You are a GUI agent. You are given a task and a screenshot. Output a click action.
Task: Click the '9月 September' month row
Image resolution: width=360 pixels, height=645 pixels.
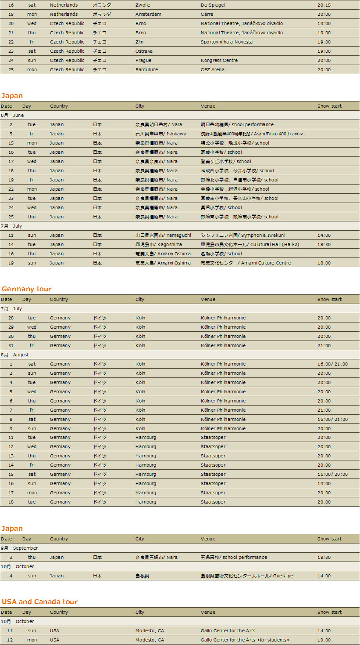tap(19, 548)
